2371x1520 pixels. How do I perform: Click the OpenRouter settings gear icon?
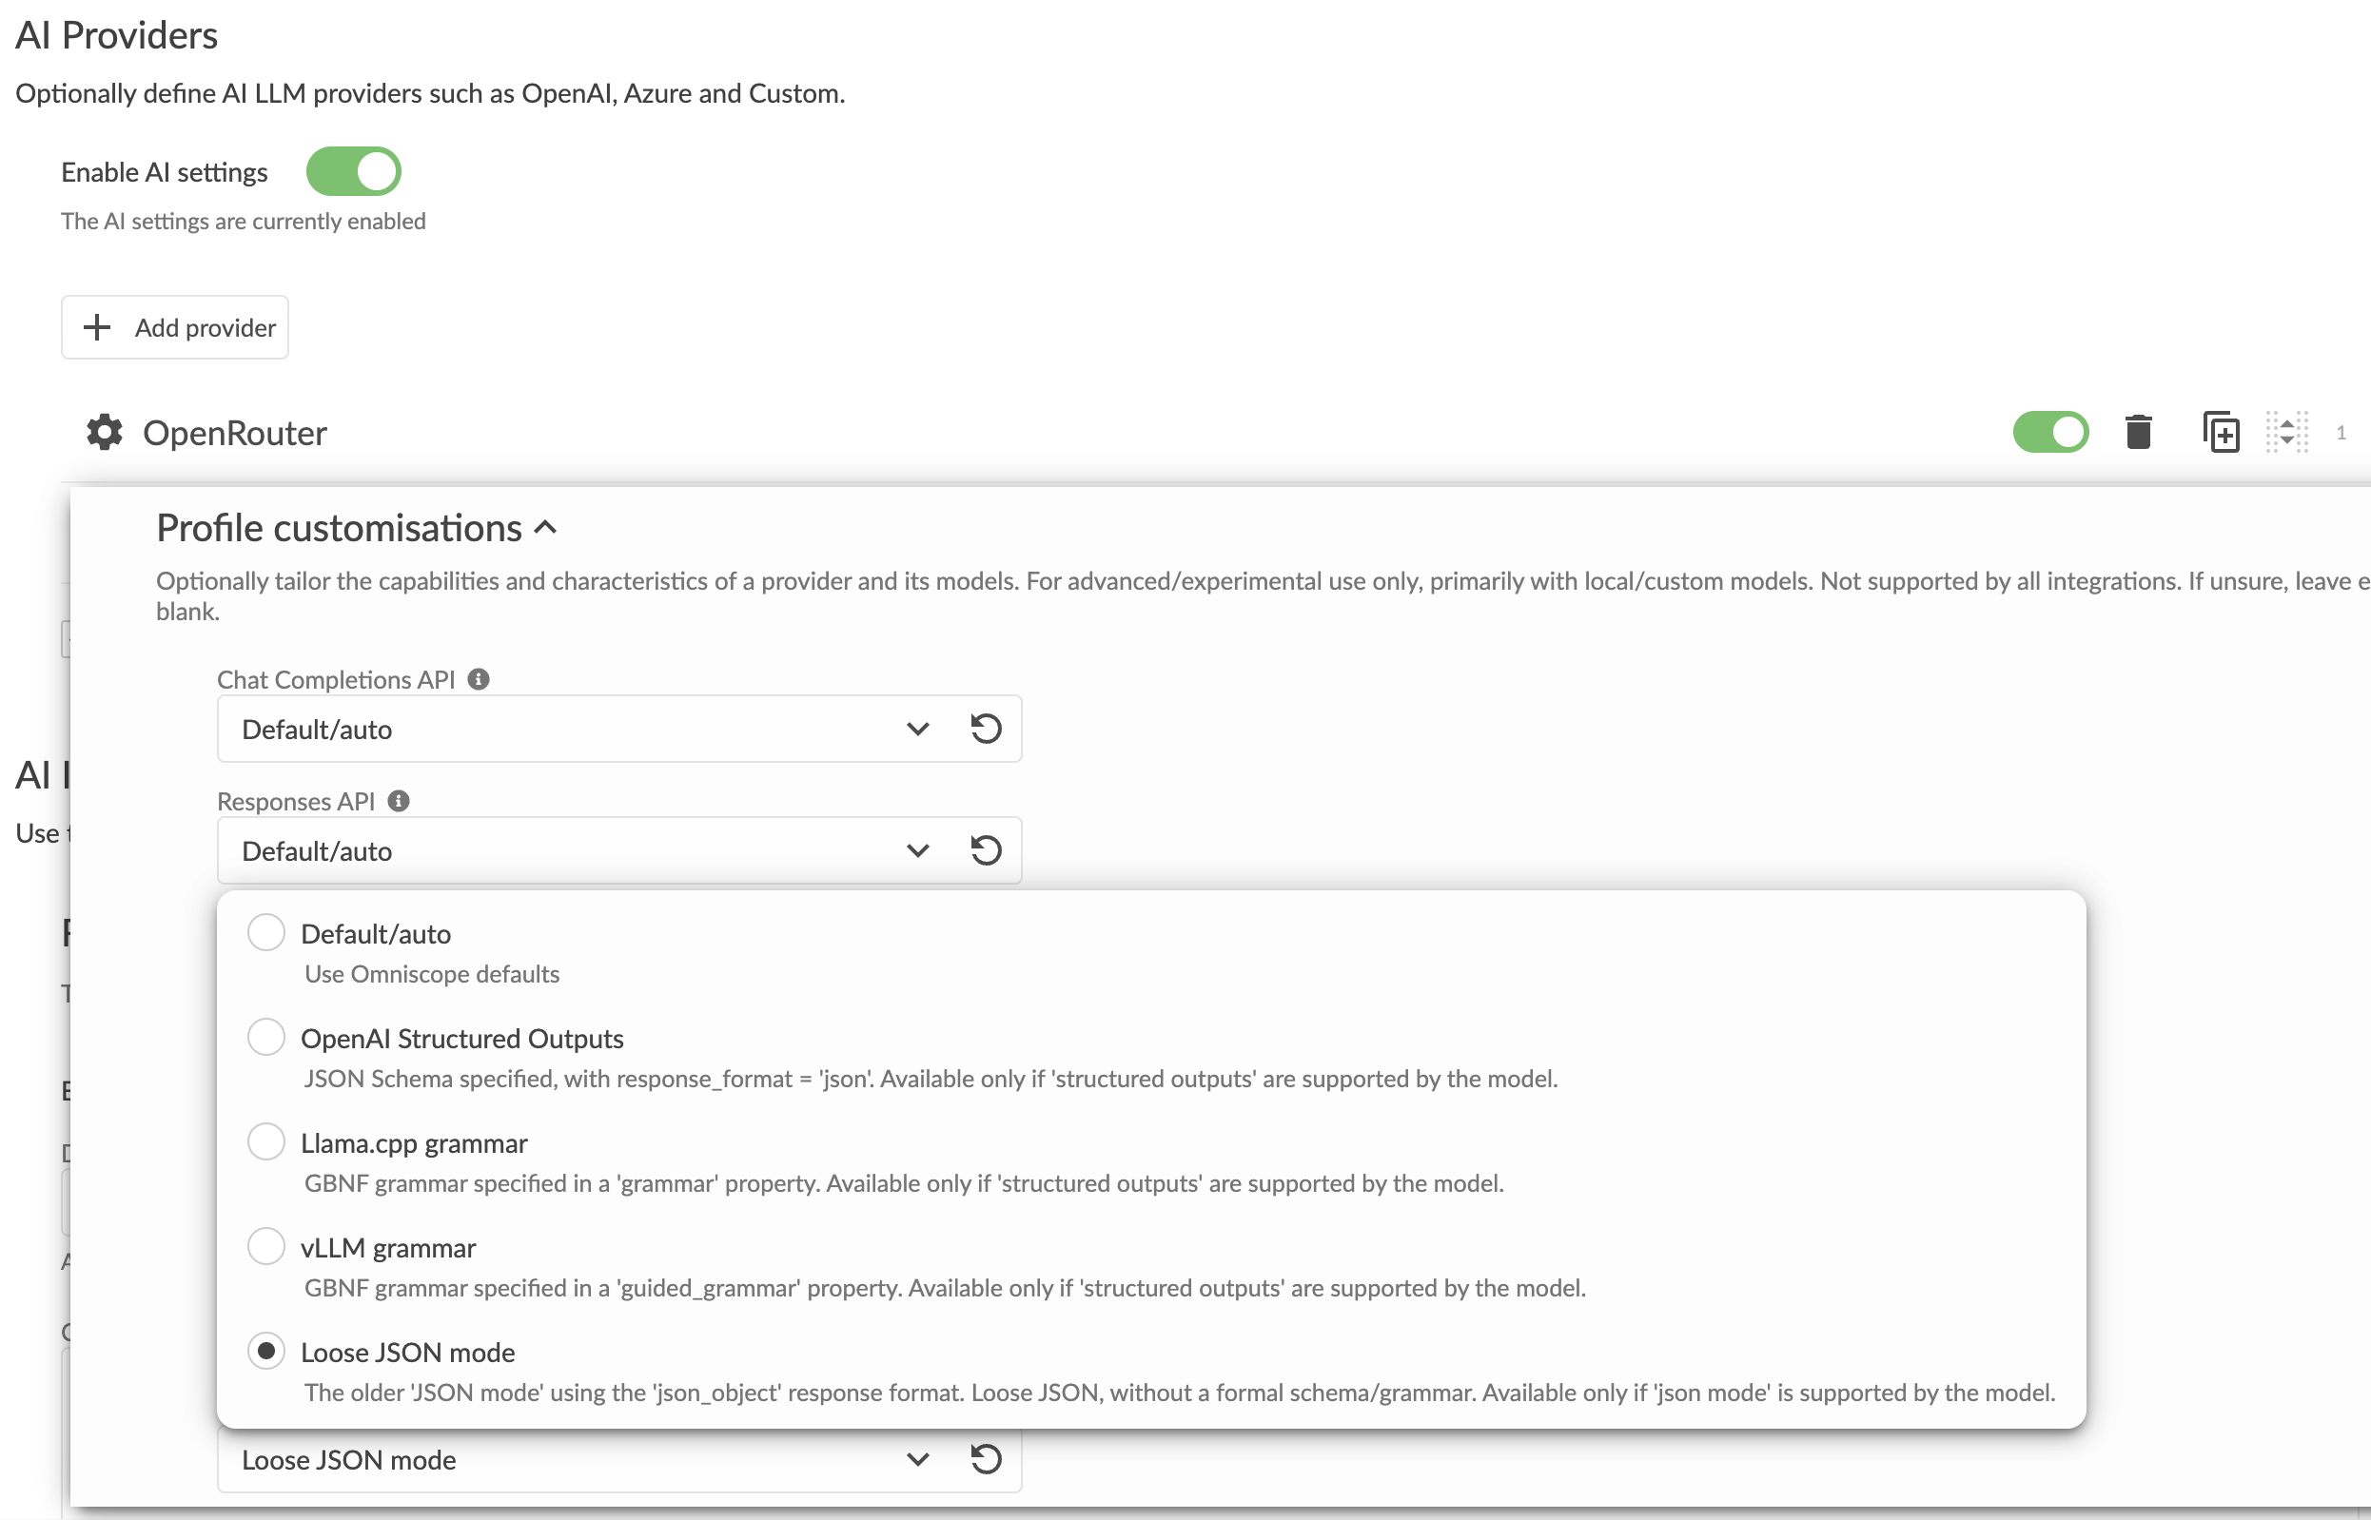[x=104, y=432]
